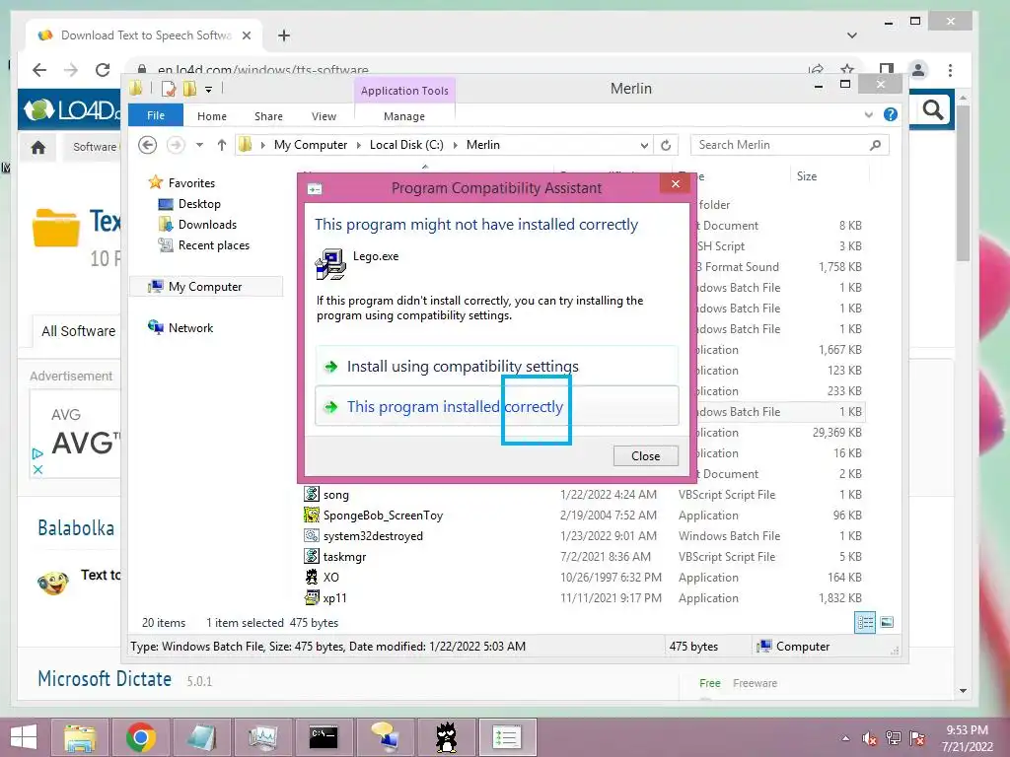Switch to Details view icon in Explorer status area
The width and height of the screenshot is (1010, 757).
pos(865,622)
